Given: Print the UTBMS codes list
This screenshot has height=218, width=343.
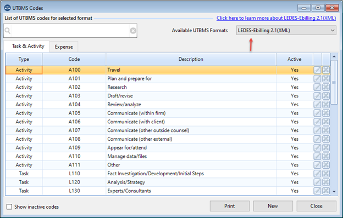Looking at the screenshot, I should point(229,206).
